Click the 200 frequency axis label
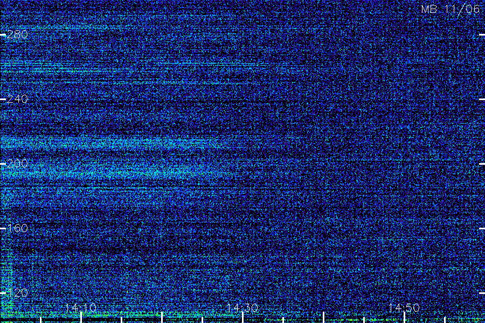The width and height of the screenshot is (485, 323). click(17, 164)
